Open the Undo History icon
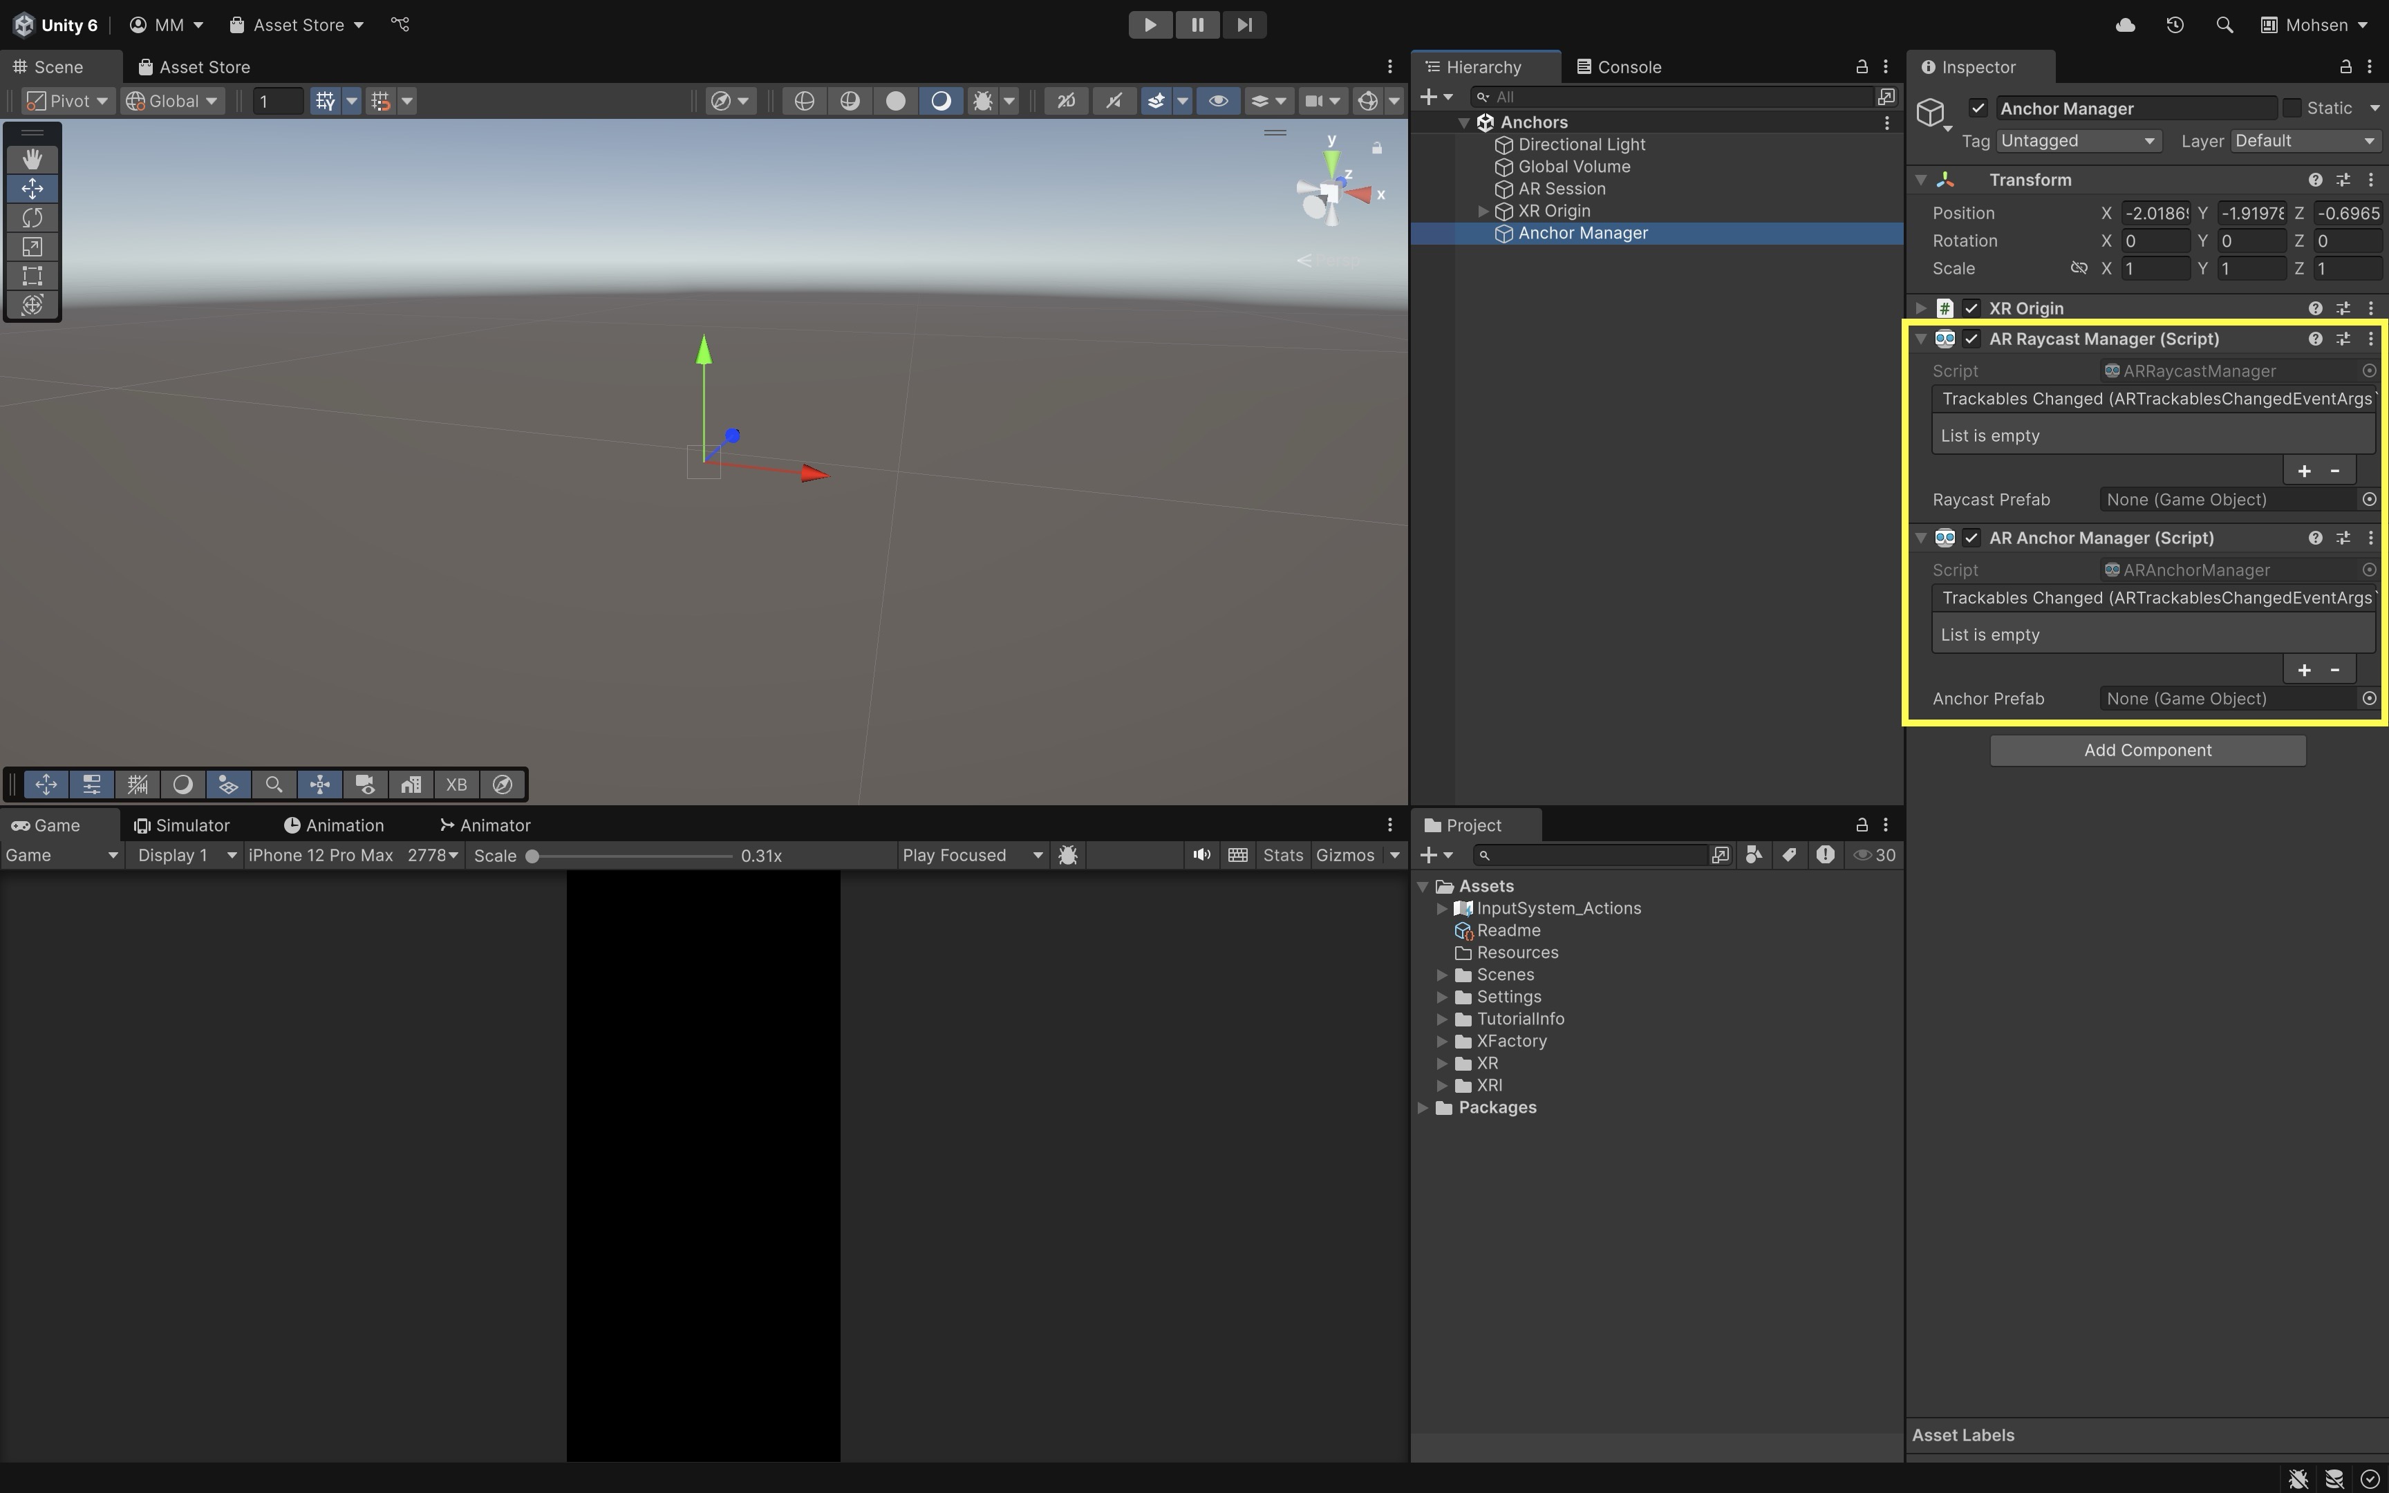2389x1493 pixels. (2175, 25)
